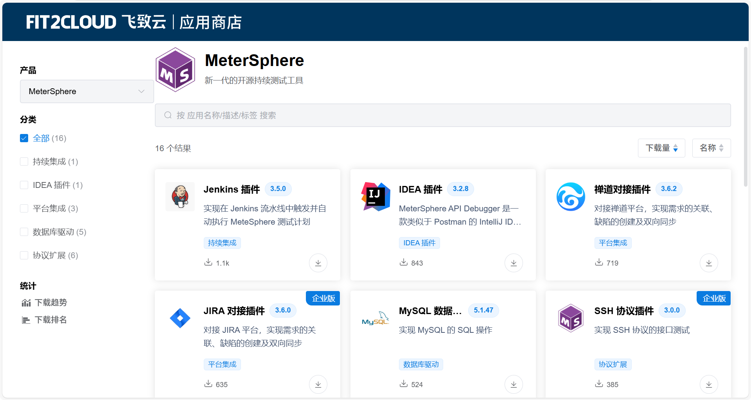Click the page vertical scrollbar
The image size is (751, 400).
746,117
